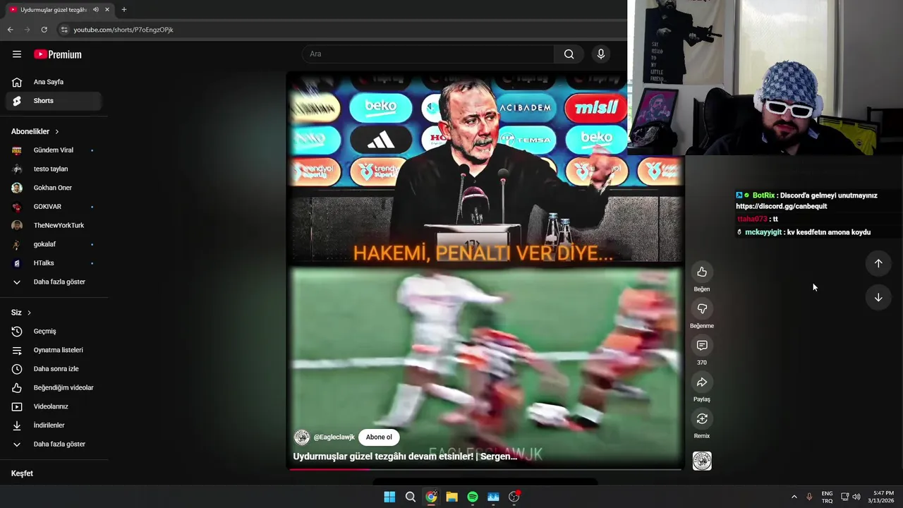
Task: Click the Ara search field
Action: tap(428, 54)
